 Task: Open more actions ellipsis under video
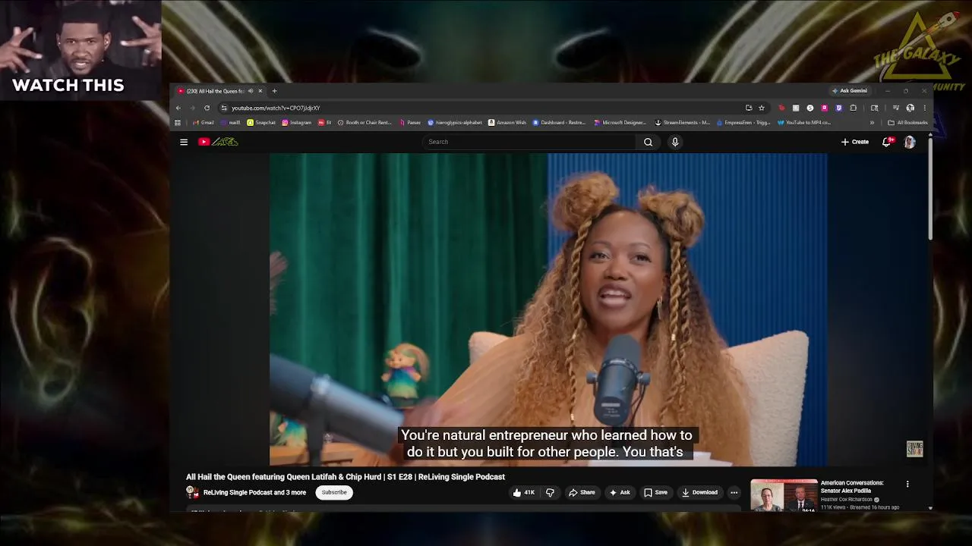734,492
